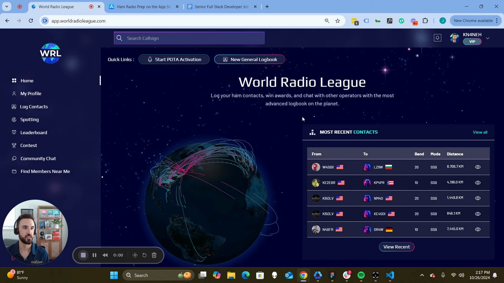Click the 8,706.7 KM distance value
The image size is (504, 283).
455,167
